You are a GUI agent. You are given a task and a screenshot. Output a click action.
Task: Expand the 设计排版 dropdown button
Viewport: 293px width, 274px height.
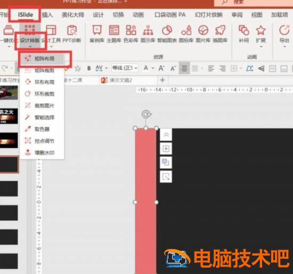30,46
